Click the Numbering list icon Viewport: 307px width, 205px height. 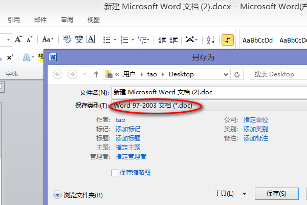pyautogui.click(x=124, y=40)
